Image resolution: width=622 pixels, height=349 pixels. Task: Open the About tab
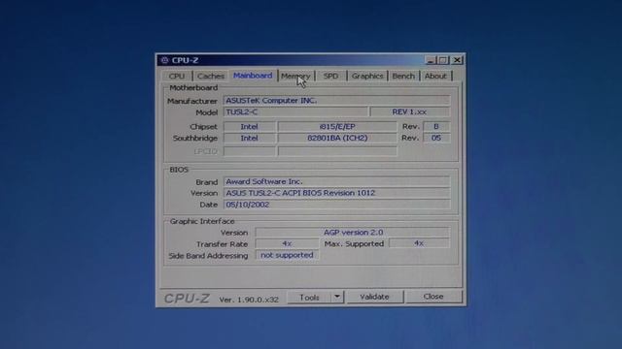pyautogui.click(x=435, y=76)
